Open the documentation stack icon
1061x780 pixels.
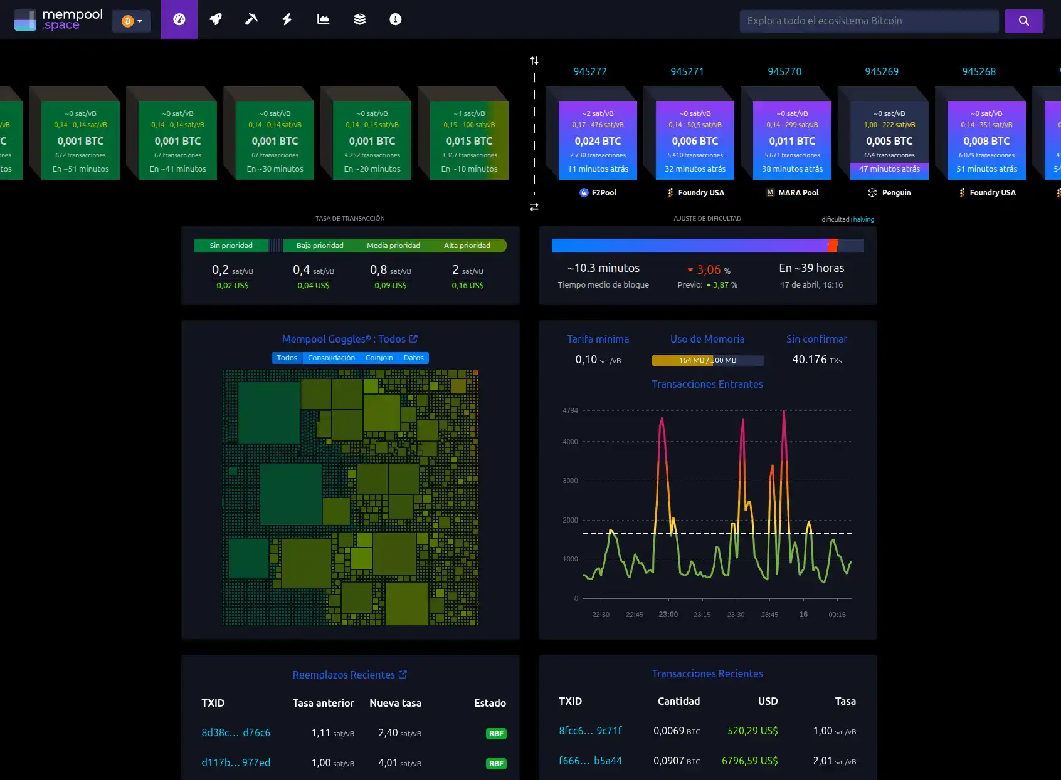(x=359, y=19)
